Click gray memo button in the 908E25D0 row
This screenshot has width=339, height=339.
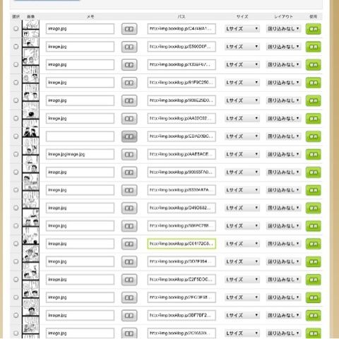click(x=129, y=100)
